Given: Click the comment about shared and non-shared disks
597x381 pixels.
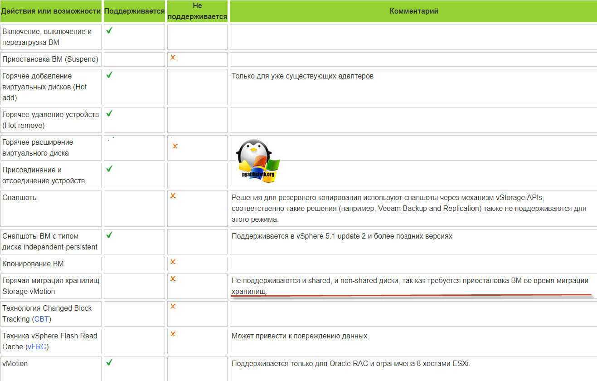Looking at the screenshot, I should point(410,286).
